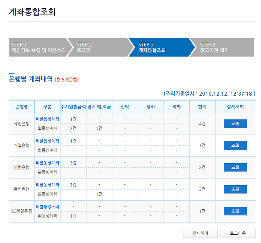Screen dimensions: 261x243
Task: Click 1건 active 정기 예,적금 for 국민은행
Action: click(99, 129)
